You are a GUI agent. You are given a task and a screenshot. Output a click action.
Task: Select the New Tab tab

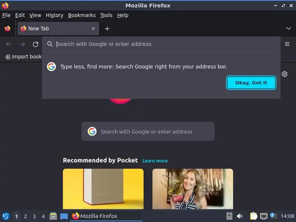(x=58, y=28)
